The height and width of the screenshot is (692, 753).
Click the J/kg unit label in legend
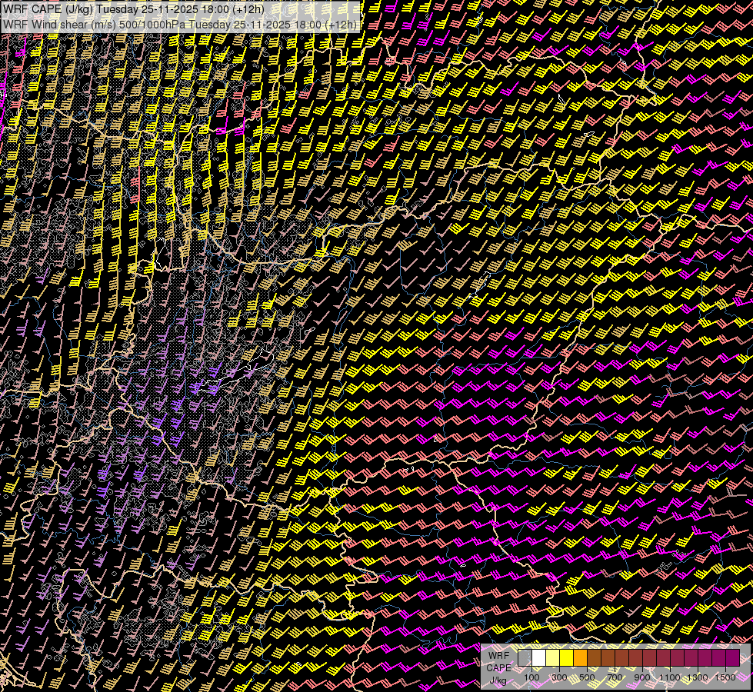pos(498,680)
